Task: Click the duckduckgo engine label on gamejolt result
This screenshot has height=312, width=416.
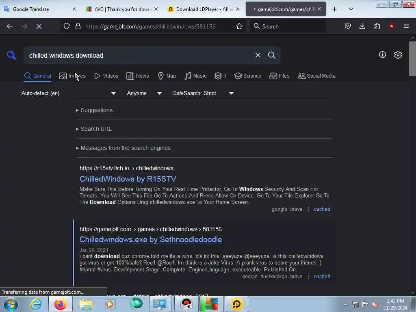Action: point(273,276)
